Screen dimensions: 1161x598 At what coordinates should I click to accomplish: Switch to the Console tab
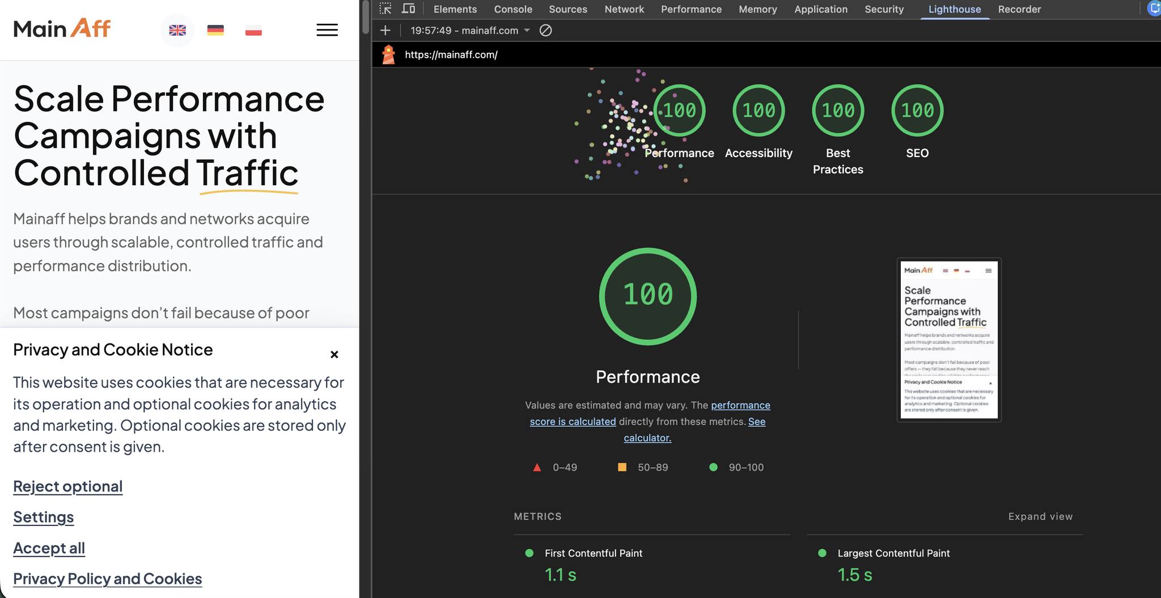pos(513,9)
